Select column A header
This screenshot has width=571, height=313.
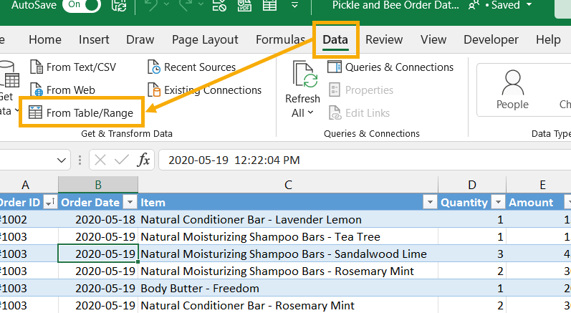pyautogui.click(x=26, y=185)
